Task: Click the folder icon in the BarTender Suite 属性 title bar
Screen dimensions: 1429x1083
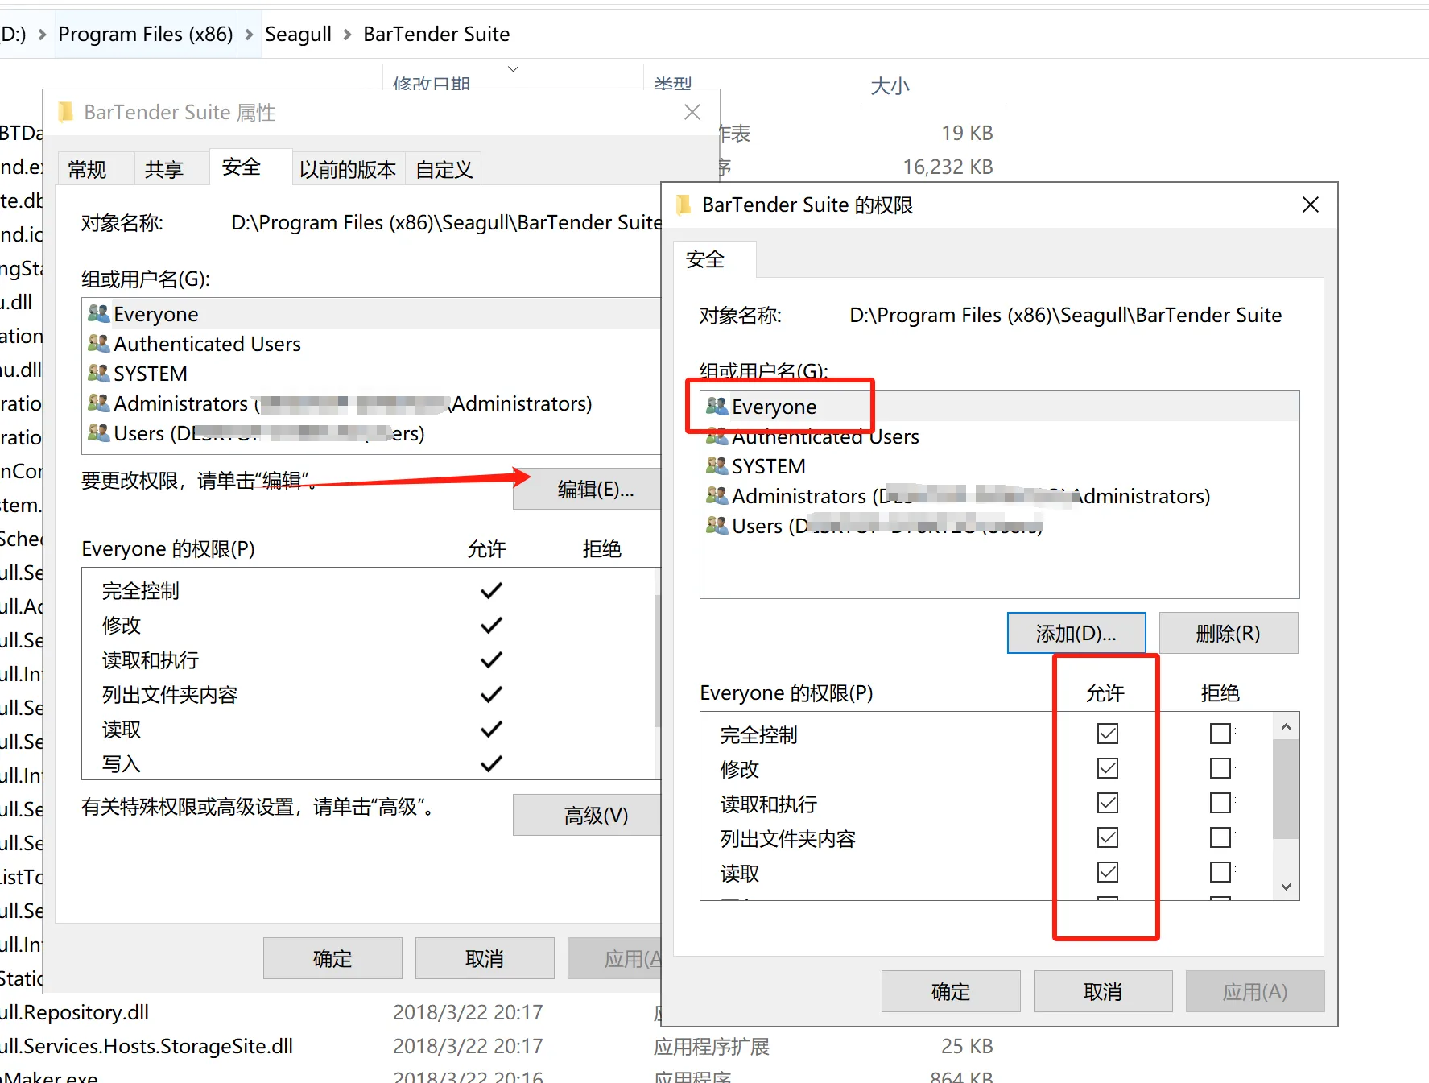Action: [66, 112]
